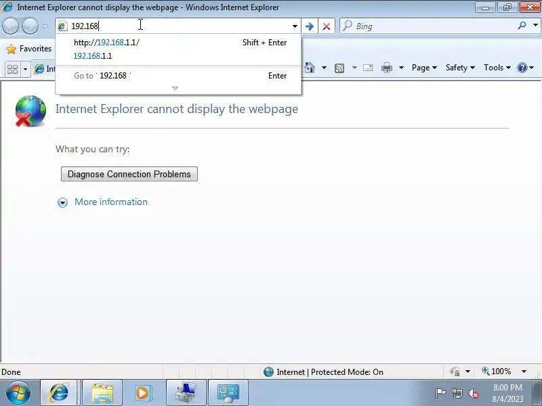542x406 pixels.
Task: Click the computer toolbox taskbar icon
Action: click(x=186, y=392)
